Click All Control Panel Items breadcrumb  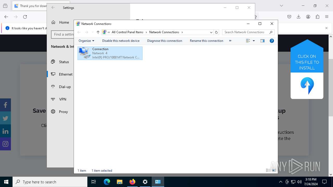(127, 32)
